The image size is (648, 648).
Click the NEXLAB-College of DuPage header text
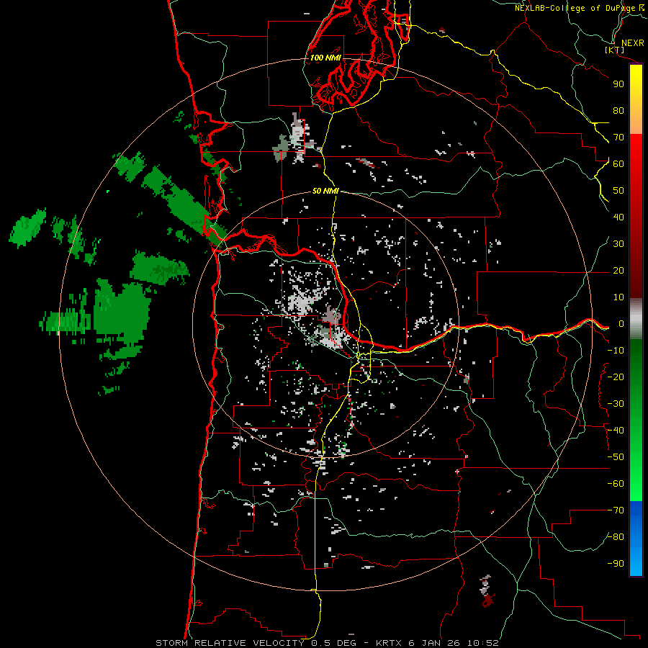tap(575, 8)
